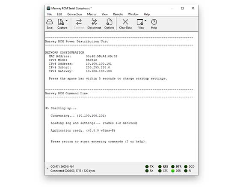The height and width of the screenshot is (187, 243).
Task: Click the Starting up... prompt line
Action: coord(61,108)
